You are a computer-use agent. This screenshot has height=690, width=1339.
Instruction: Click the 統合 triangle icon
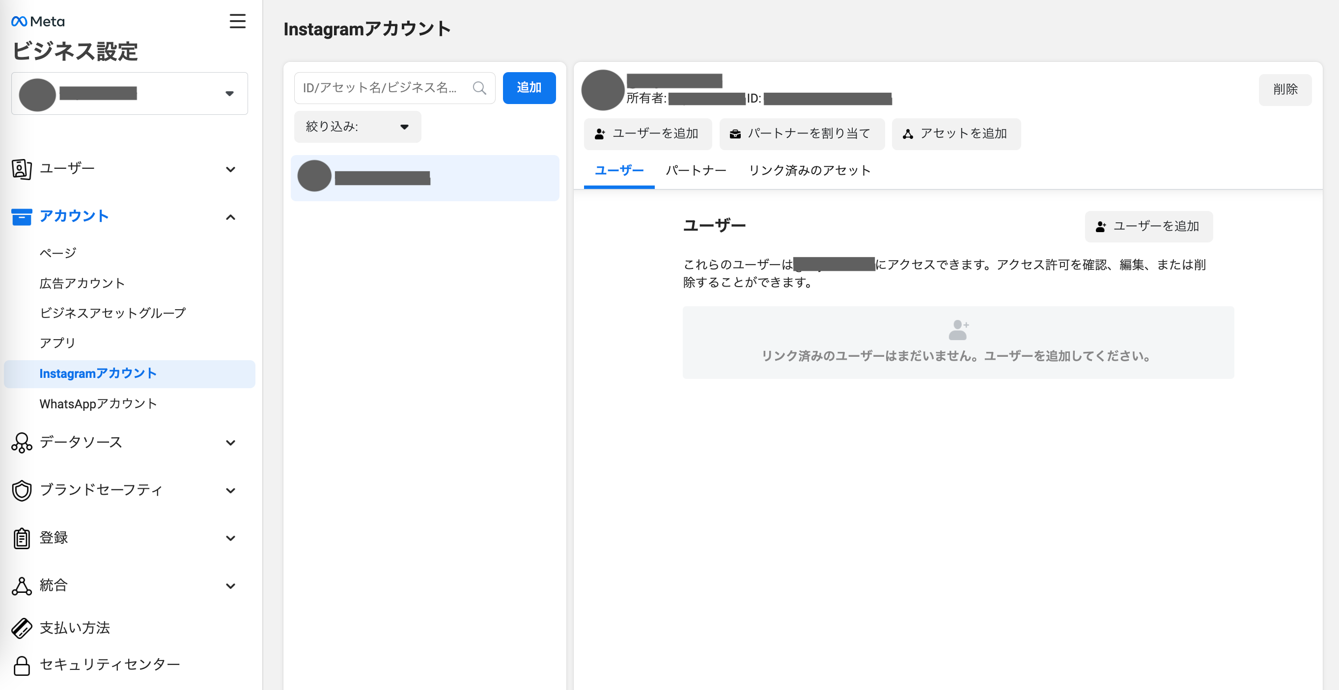21,586
